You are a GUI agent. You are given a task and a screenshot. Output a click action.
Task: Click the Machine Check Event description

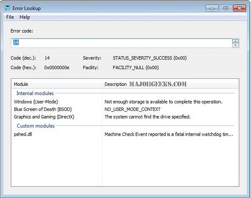click(169, 134)
